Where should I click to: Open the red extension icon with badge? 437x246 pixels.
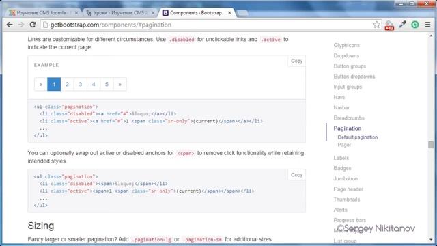point(389,25)
